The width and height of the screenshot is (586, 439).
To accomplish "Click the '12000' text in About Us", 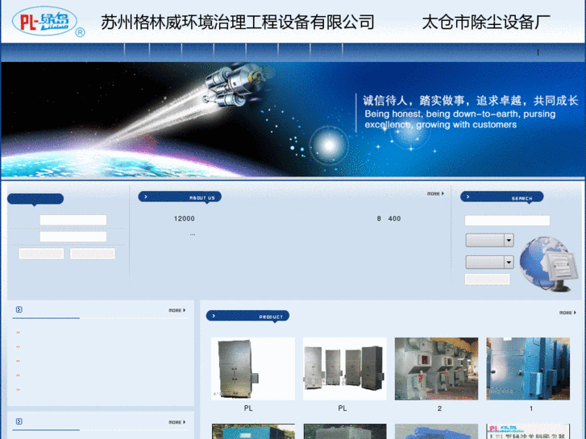I will tap(185, 218).
